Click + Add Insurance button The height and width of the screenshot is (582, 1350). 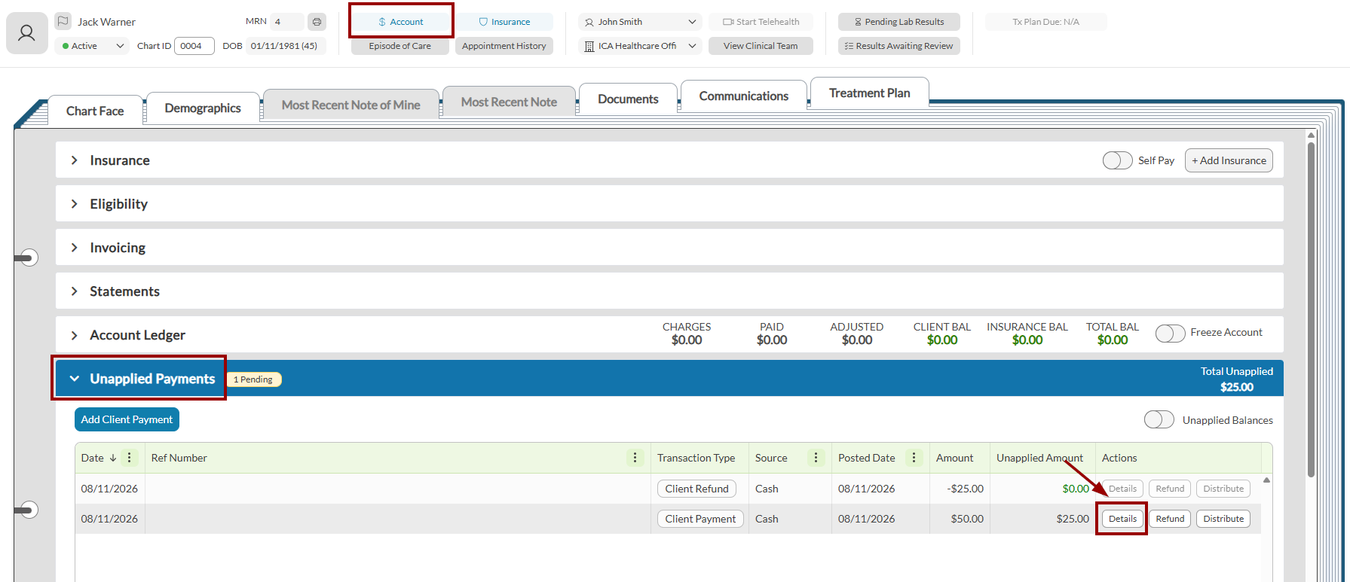click(x=1229, y=160)
